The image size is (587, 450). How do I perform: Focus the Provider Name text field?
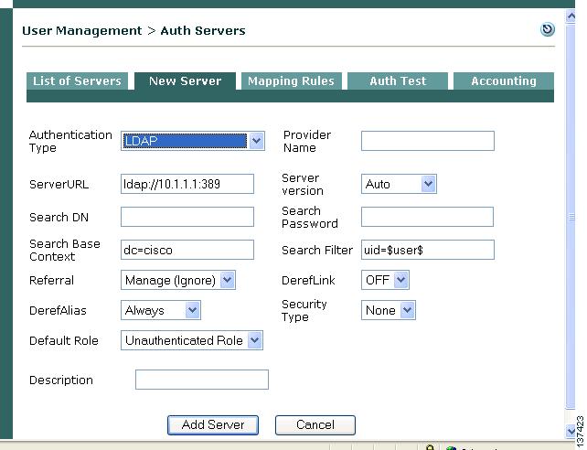pyautogui.click(x=427, y=141)
